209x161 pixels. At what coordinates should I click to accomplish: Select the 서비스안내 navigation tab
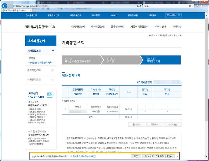161,26
